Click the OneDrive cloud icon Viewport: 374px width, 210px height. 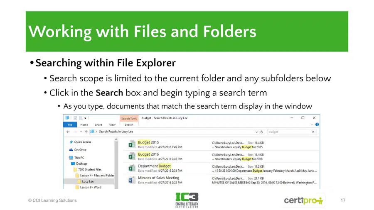click(71, 150)
